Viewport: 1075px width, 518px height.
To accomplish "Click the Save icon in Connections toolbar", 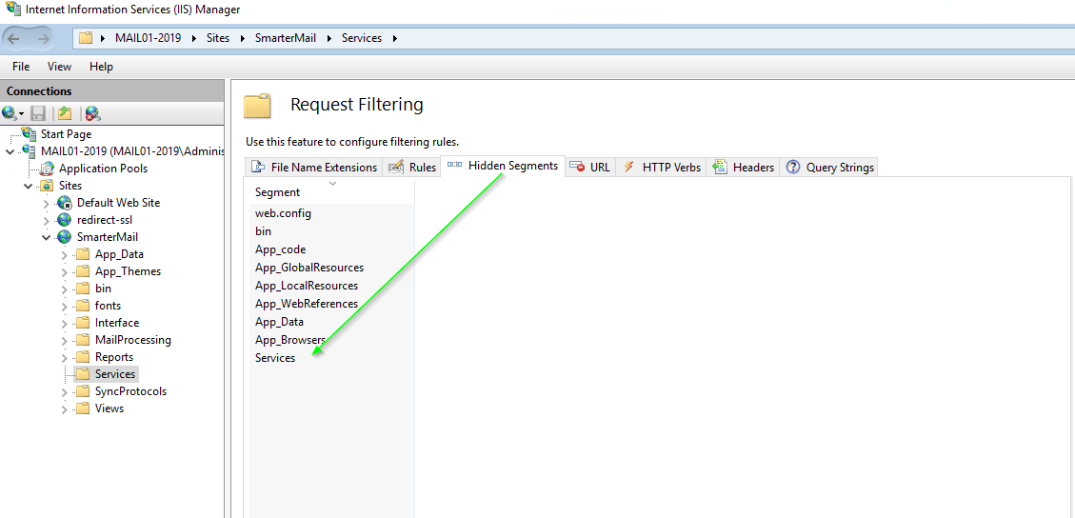I will 38,113.
